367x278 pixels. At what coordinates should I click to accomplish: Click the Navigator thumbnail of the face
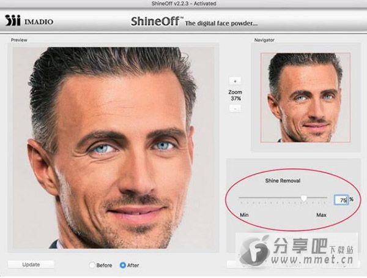[305, 97]
